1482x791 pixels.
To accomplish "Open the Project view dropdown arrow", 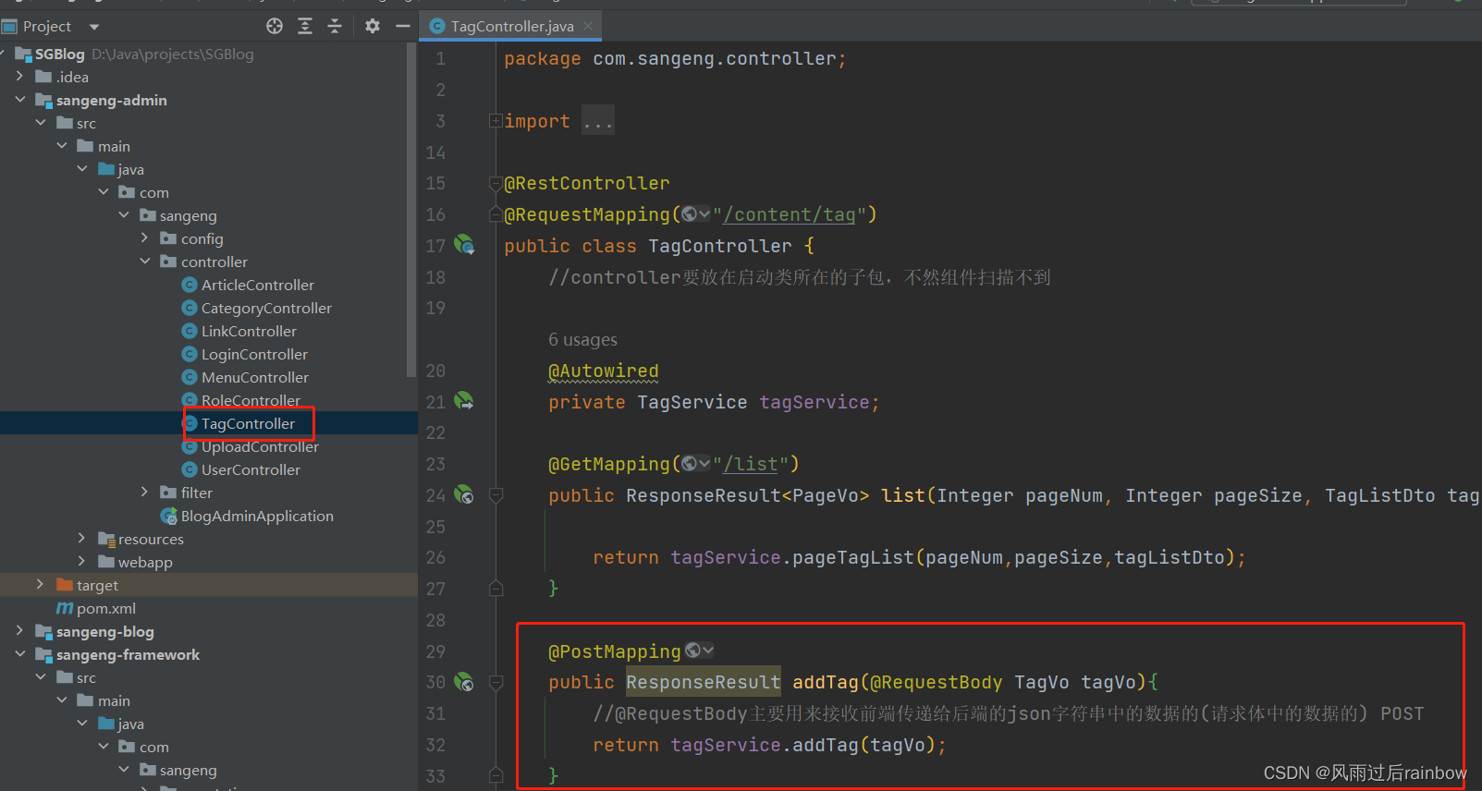I will click(94, 27).
